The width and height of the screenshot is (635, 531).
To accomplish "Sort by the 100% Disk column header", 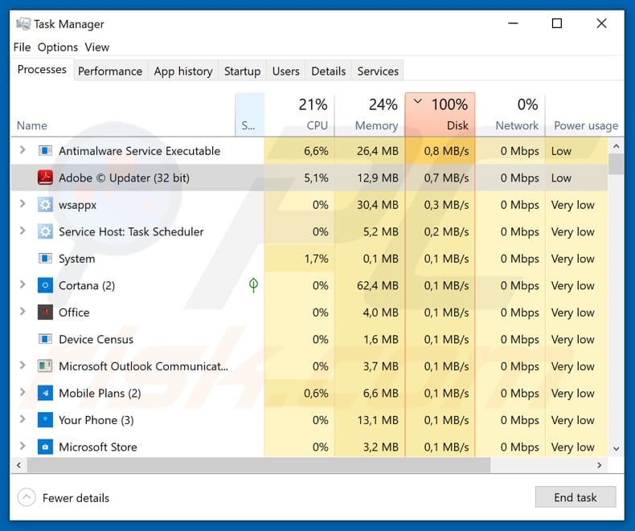I will click(x=440, y=115).
